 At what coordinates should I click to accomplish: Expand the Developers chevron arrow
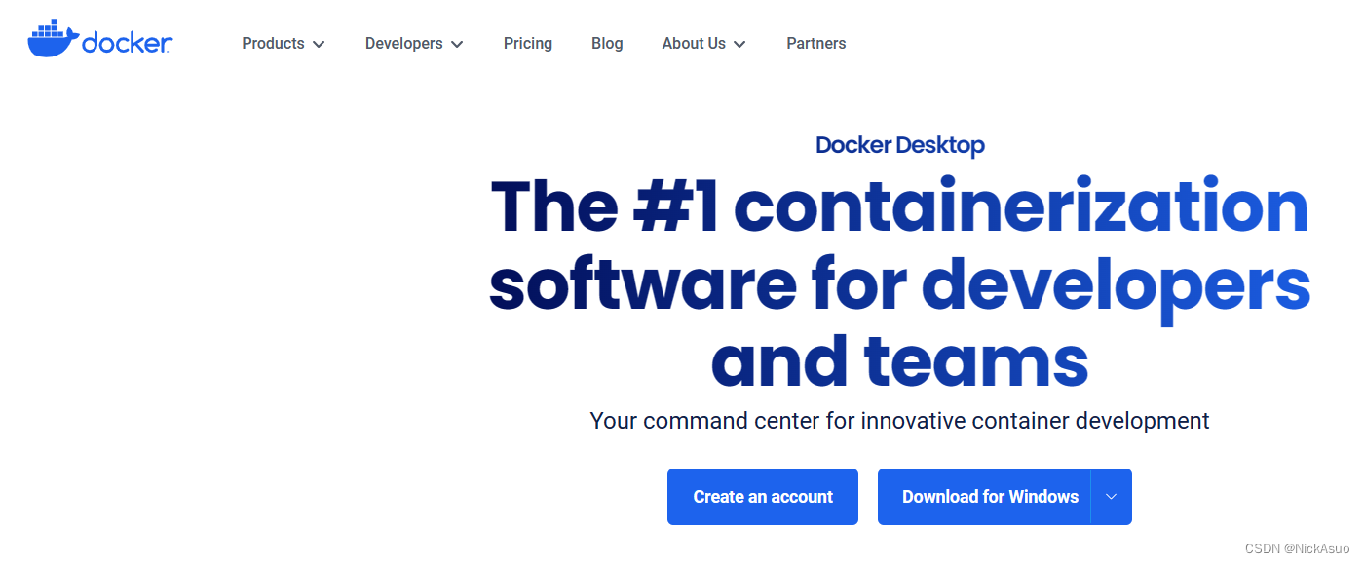click(x=457, y=45)
